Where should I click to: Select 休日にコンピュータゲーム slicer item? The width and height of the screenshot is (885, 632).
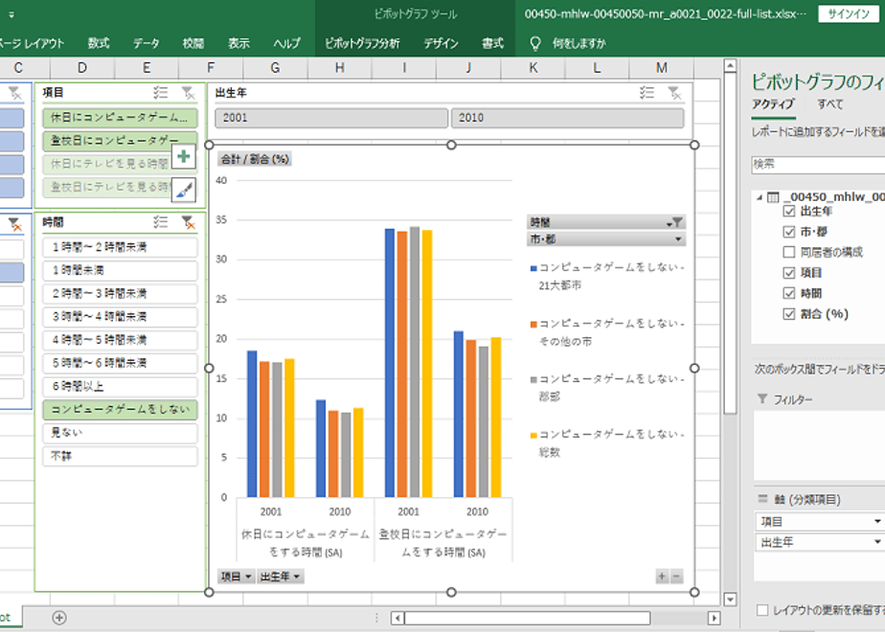click(120, 118)
